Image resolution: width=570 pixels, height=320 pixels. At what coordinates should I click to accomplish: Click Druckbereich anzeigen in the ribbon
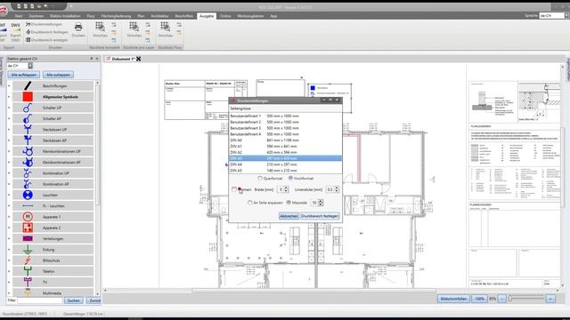(46, 40)
